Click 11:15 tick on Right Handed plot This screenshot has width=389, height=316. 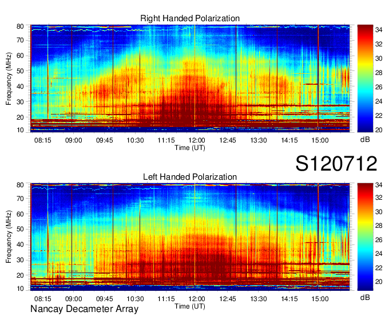pos(166,140)
